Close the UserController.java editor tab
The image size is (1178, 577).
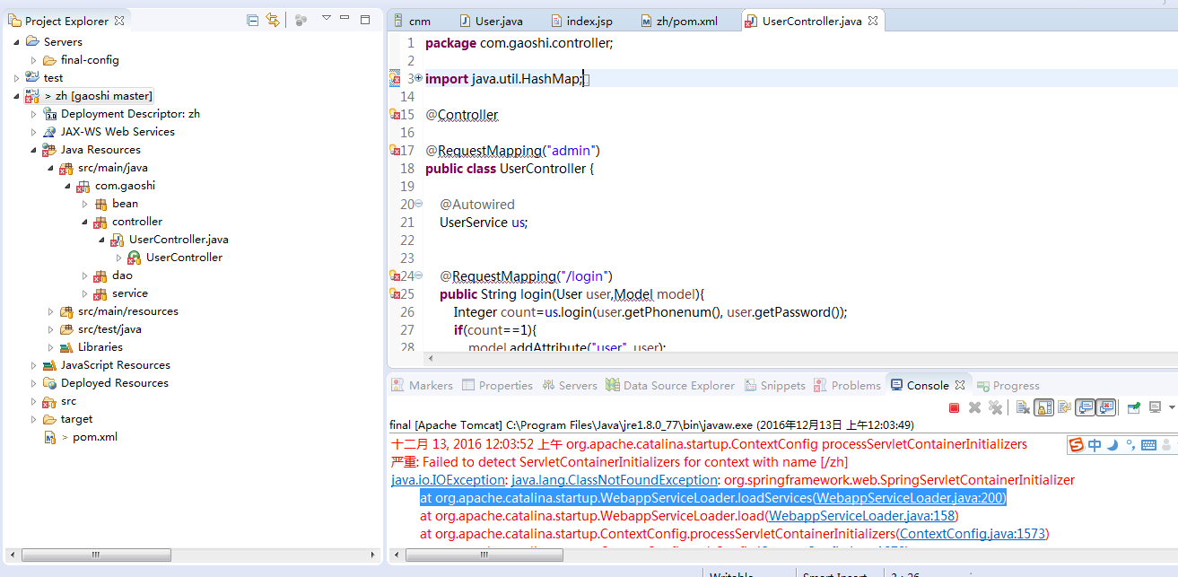pyautogui.click(x=871, y=21)
